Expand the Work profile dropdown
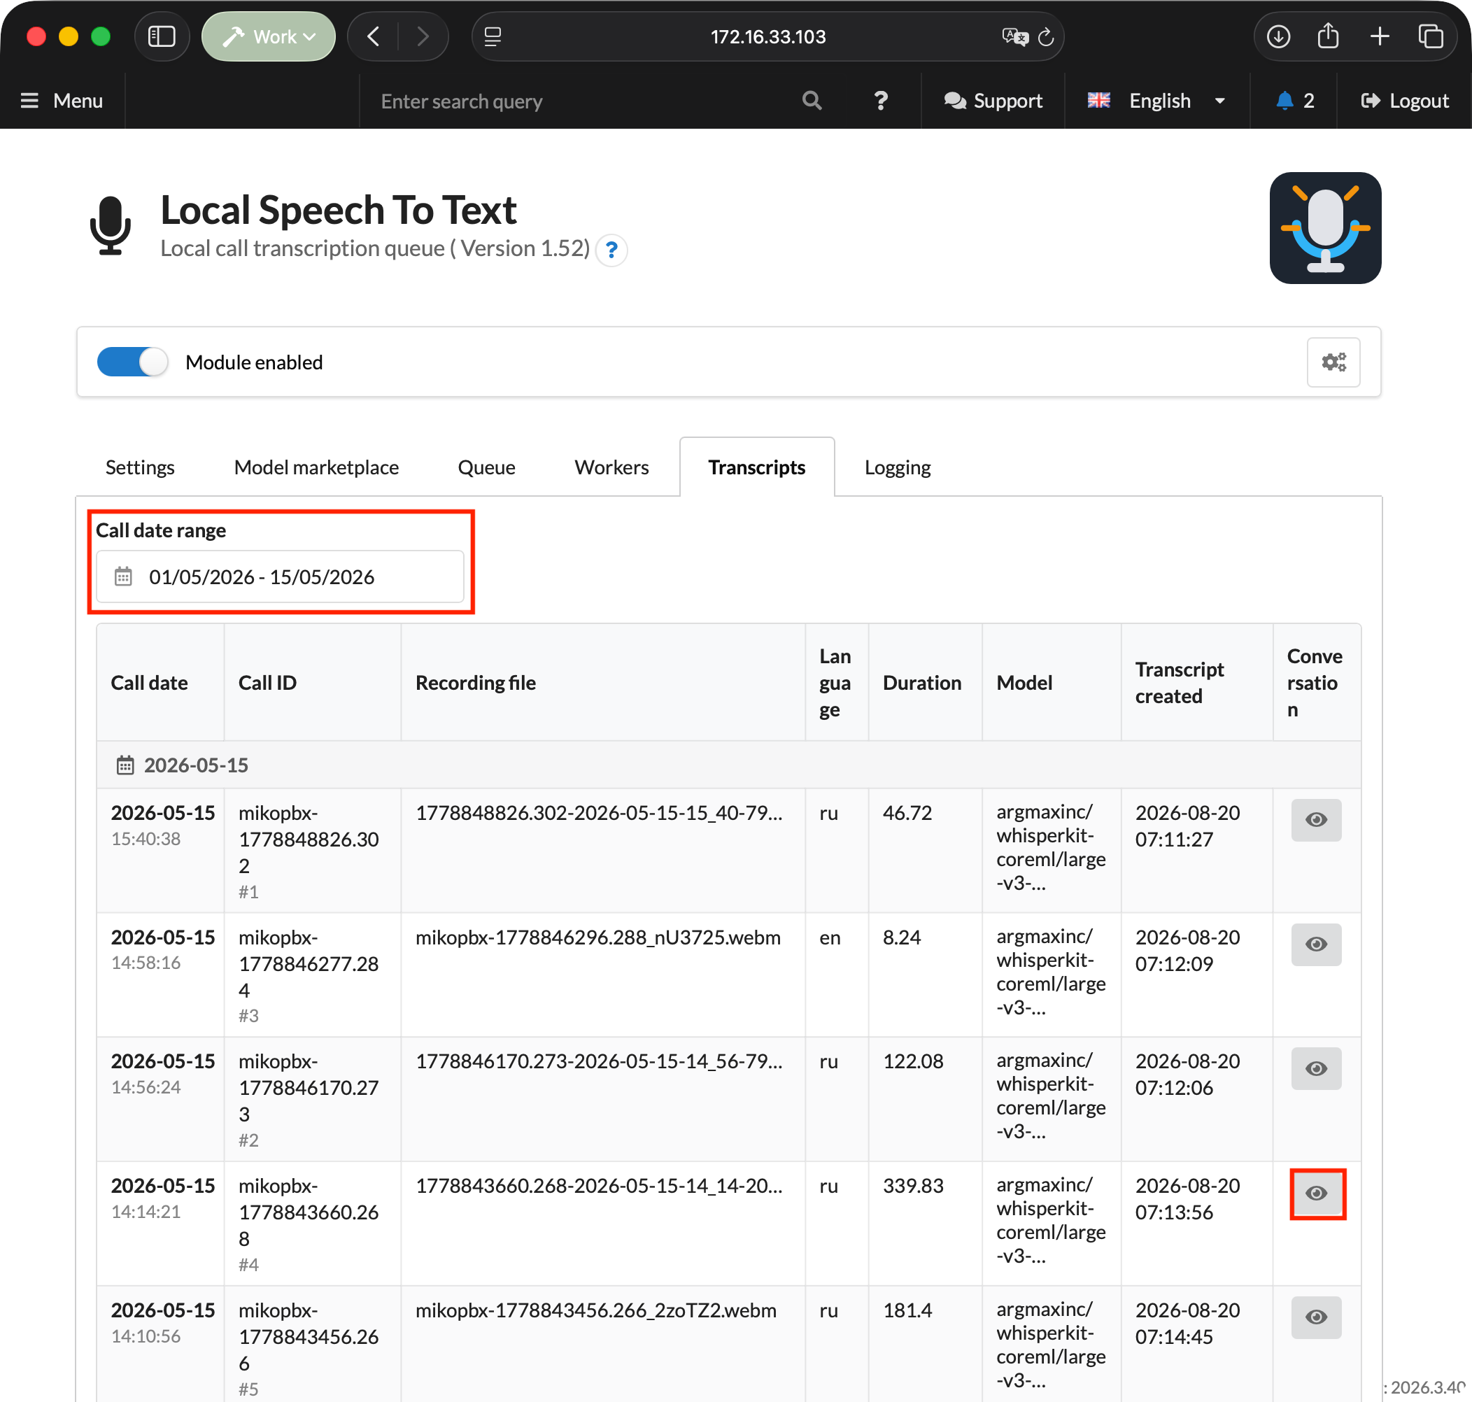The image size is (1472, 1402). coord(268,36)
